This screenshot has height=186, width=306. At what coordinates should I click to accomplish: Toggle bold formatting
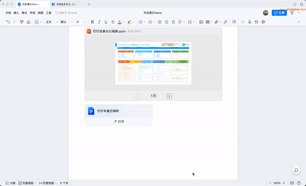[92, 22]
